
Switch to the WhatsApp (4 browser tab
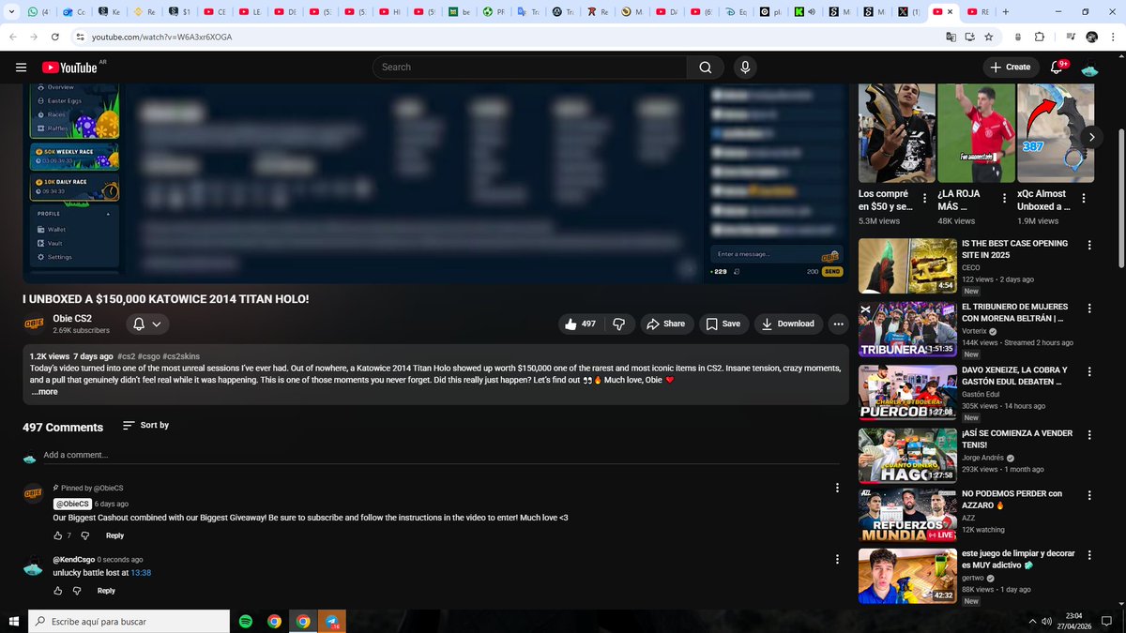click(x=40, y=12)
